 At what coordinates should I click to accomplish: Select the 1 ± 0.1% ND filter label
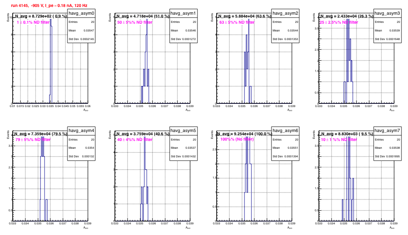tap(33, 22)
